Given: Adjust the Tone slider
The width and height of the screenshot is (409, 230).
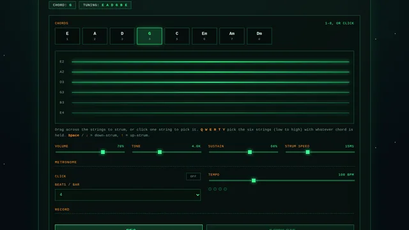Looking at the screenshot, I should point(166,152).
